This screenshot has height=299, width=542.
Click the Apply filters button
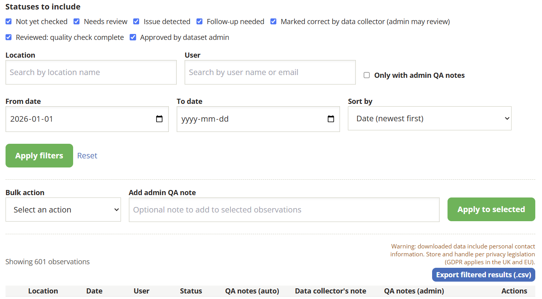(39, 156)
